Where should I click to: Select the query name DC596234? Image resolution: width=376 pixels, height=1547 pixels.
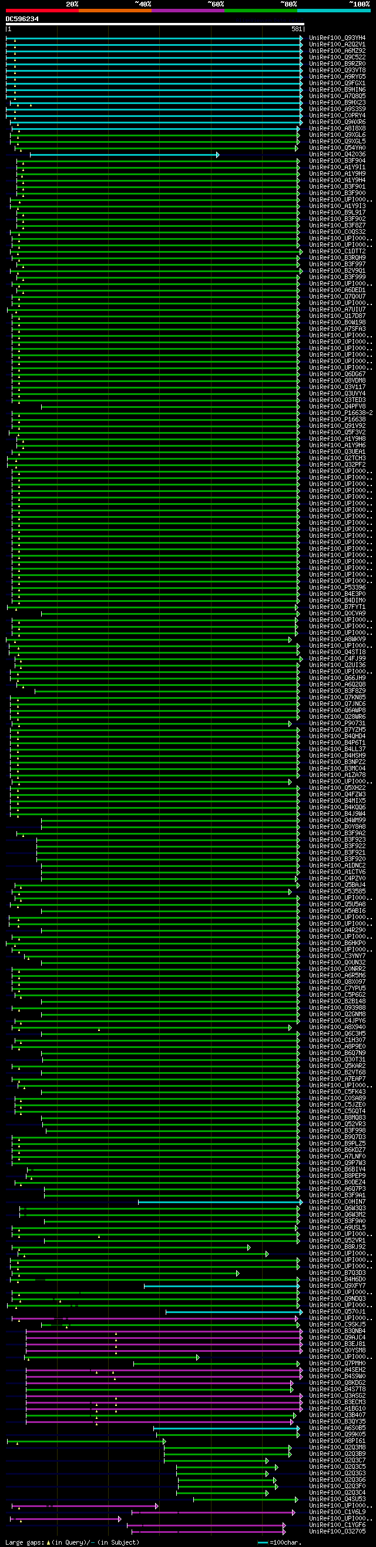[22, 19]
